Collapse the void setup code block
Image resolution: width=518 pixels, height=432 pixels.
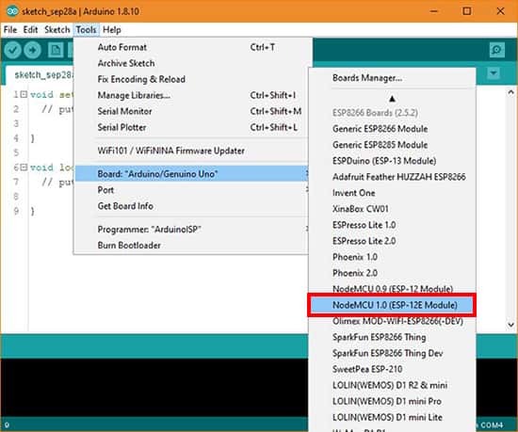click(24, 94)
